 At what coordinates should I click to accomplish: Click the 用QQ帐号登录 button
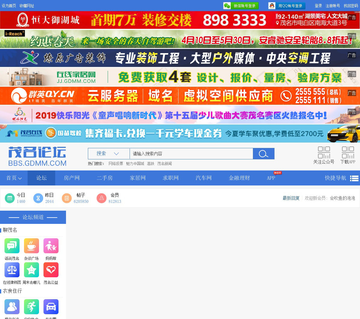click(x=287, y=6)
